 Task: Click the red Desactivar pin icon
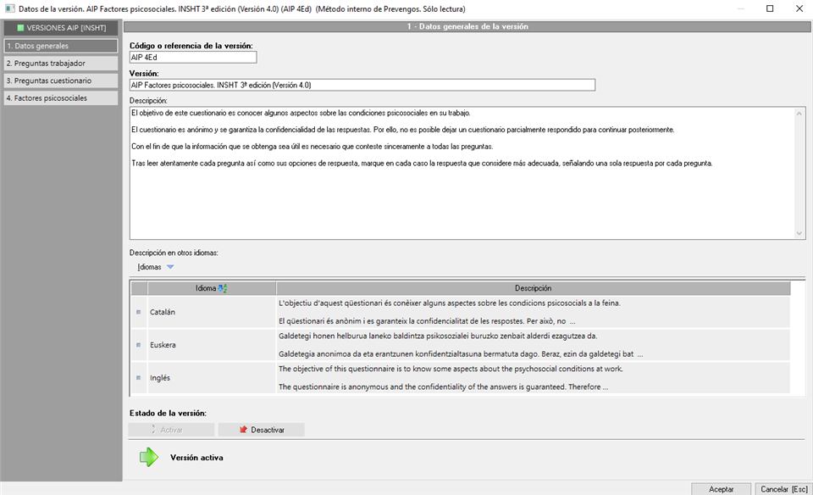[x=243, y=430]
